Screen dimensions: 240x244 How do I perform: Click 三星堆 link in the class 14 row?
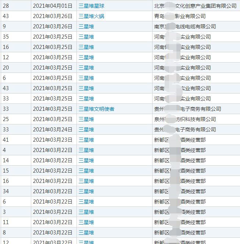[x=86, y=160]
